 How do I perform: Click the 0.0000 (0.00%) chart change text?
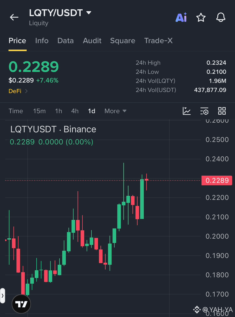tap(66, 142)
